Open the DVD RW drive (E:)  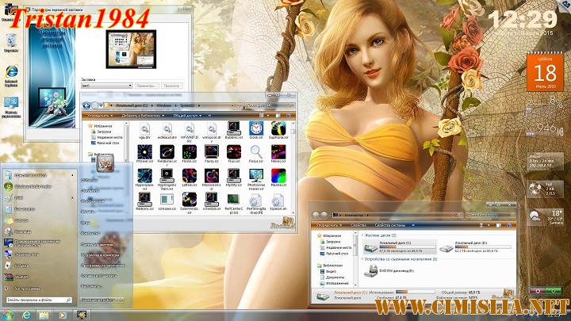(374, 271)
